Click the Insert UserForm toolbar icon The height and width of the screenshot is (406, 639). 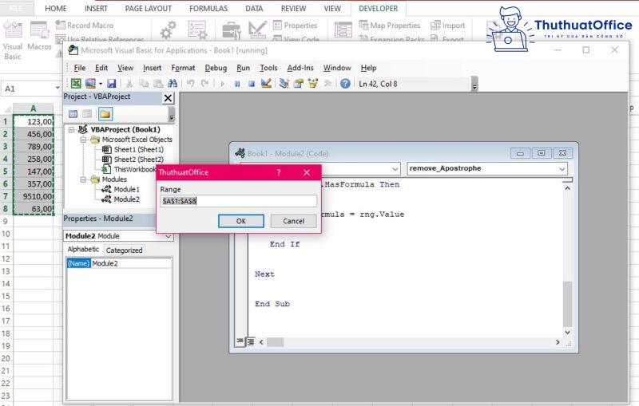point(90,84)
